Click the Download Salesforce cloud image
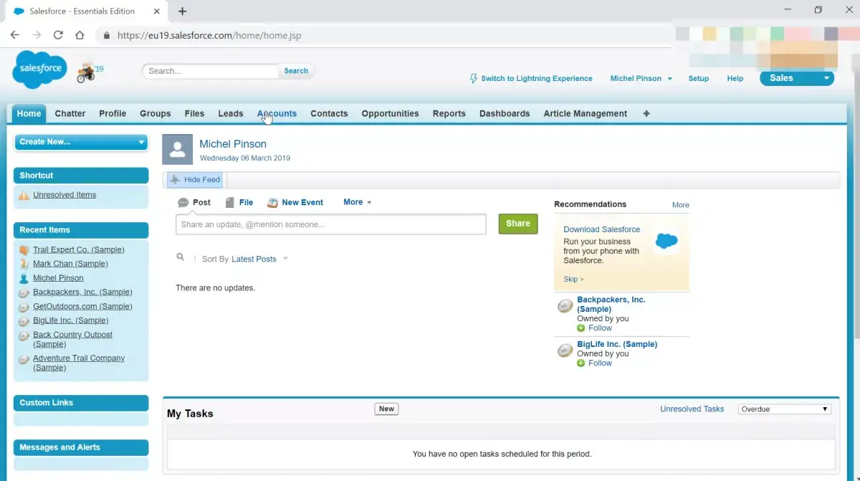 (666, 242)
